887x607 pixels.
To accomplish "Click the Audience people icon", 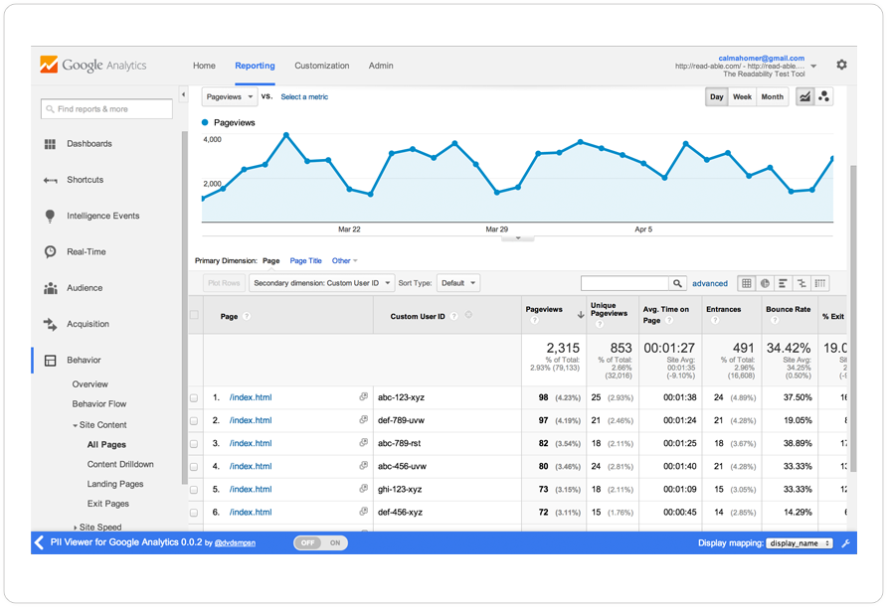I will point(51,288).
